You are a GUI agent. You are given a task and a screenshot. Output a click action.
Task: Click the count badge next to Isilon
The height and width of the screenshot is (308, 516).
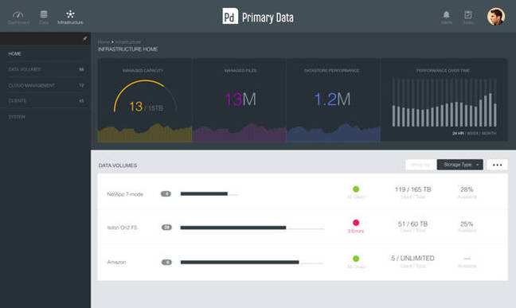166,228
